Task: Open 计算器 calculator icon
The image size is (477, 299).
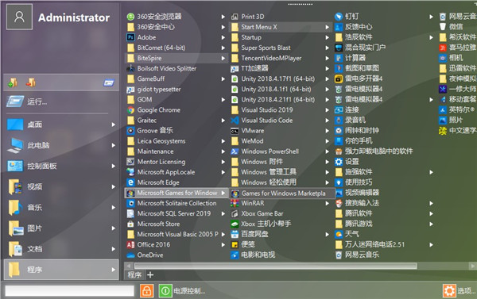Action: pos(339,58)
